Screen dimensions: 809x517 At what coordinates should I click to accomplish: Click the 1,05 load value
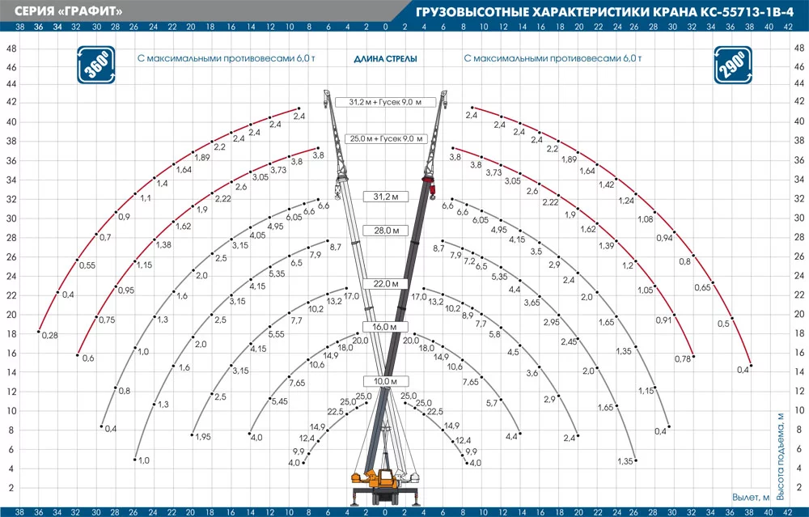(x=646, y=290)
